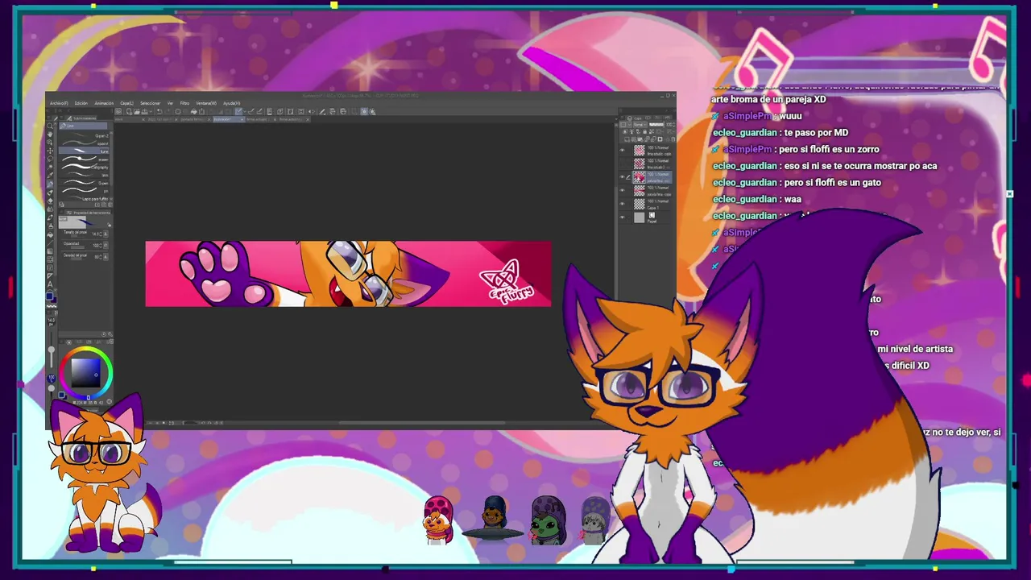Image resolution: width=1031 pixels, height=580 pixels.
Task: Open the 'Edición' menu
Action: tap(81, 103)
